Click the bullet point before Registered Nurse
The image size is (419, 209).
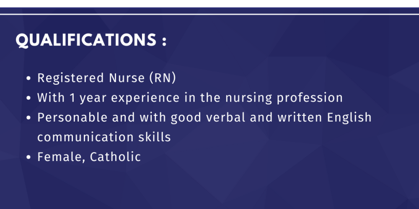click(x=28, y=79)
